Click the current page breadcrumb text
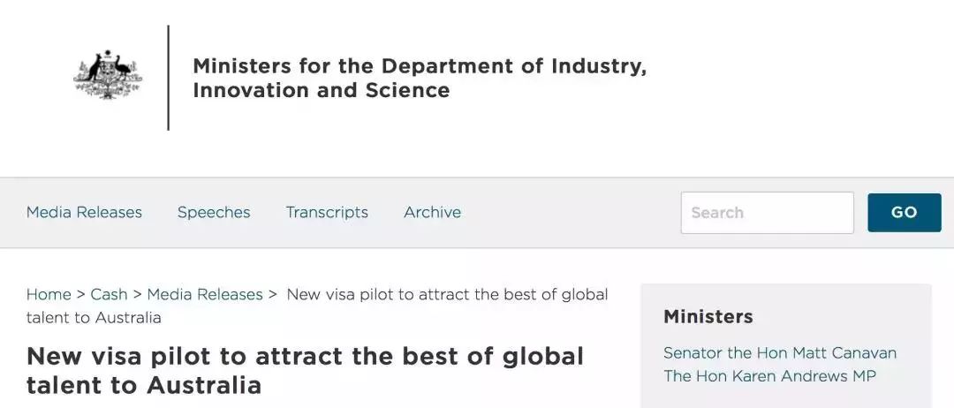Viewport: 954px width, 408px height. click(317, 306)
